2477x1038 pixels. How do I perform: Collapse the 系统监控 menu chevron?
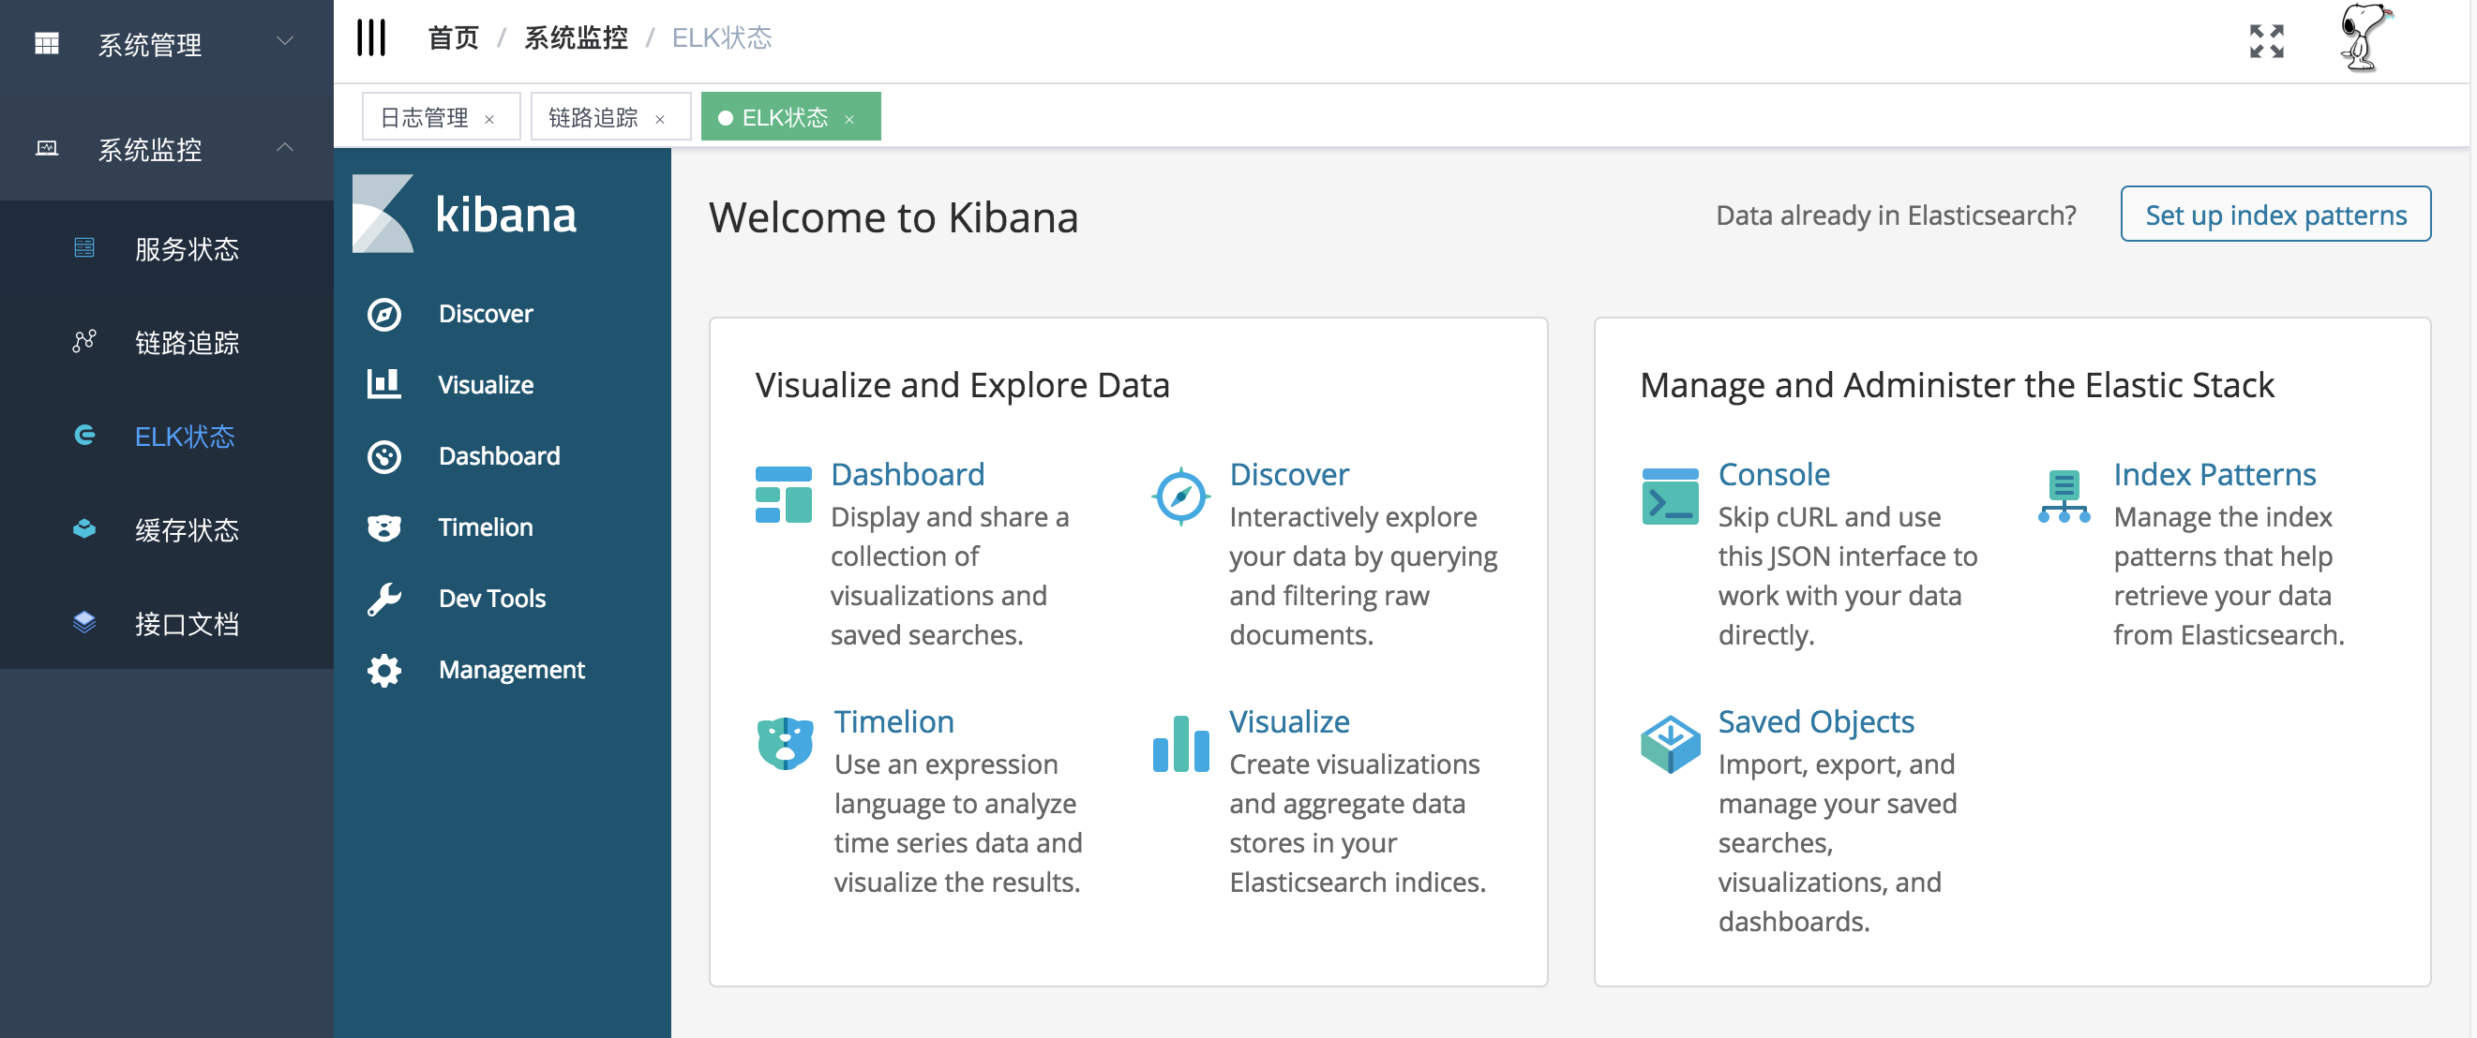click(285, 148)
